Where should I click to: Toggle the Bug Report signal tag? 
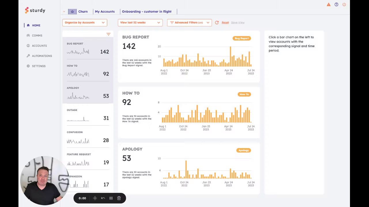pyautogui.click(x=242, y=38)
